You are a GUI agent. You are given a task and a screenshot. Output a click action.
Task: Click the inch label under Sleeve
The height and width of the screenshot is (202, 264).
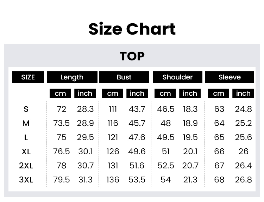click(243, 94)
